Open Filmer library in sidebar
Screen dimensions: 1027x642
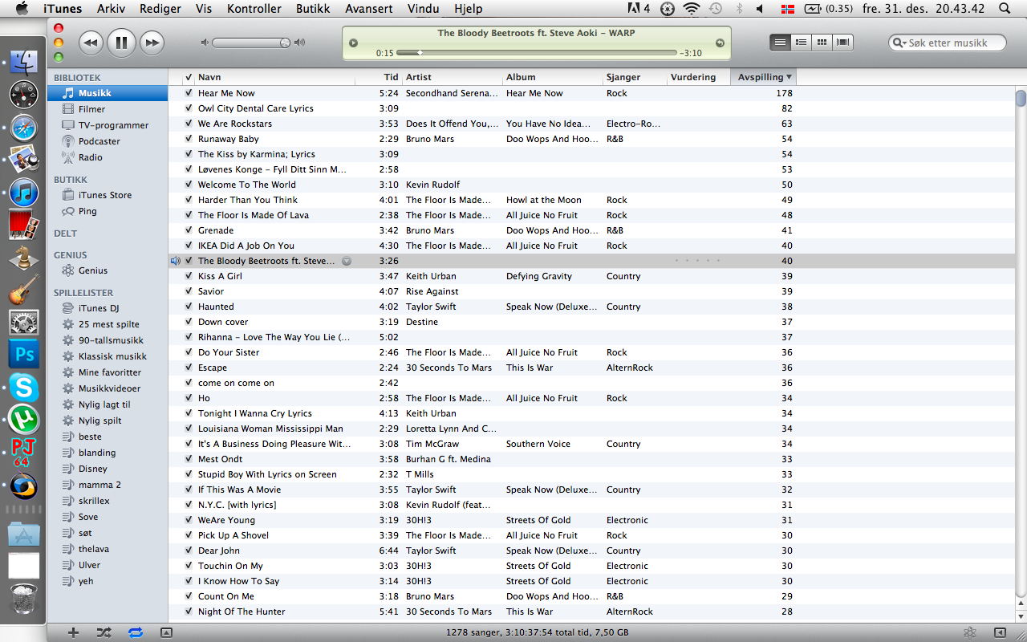point(108,109)
